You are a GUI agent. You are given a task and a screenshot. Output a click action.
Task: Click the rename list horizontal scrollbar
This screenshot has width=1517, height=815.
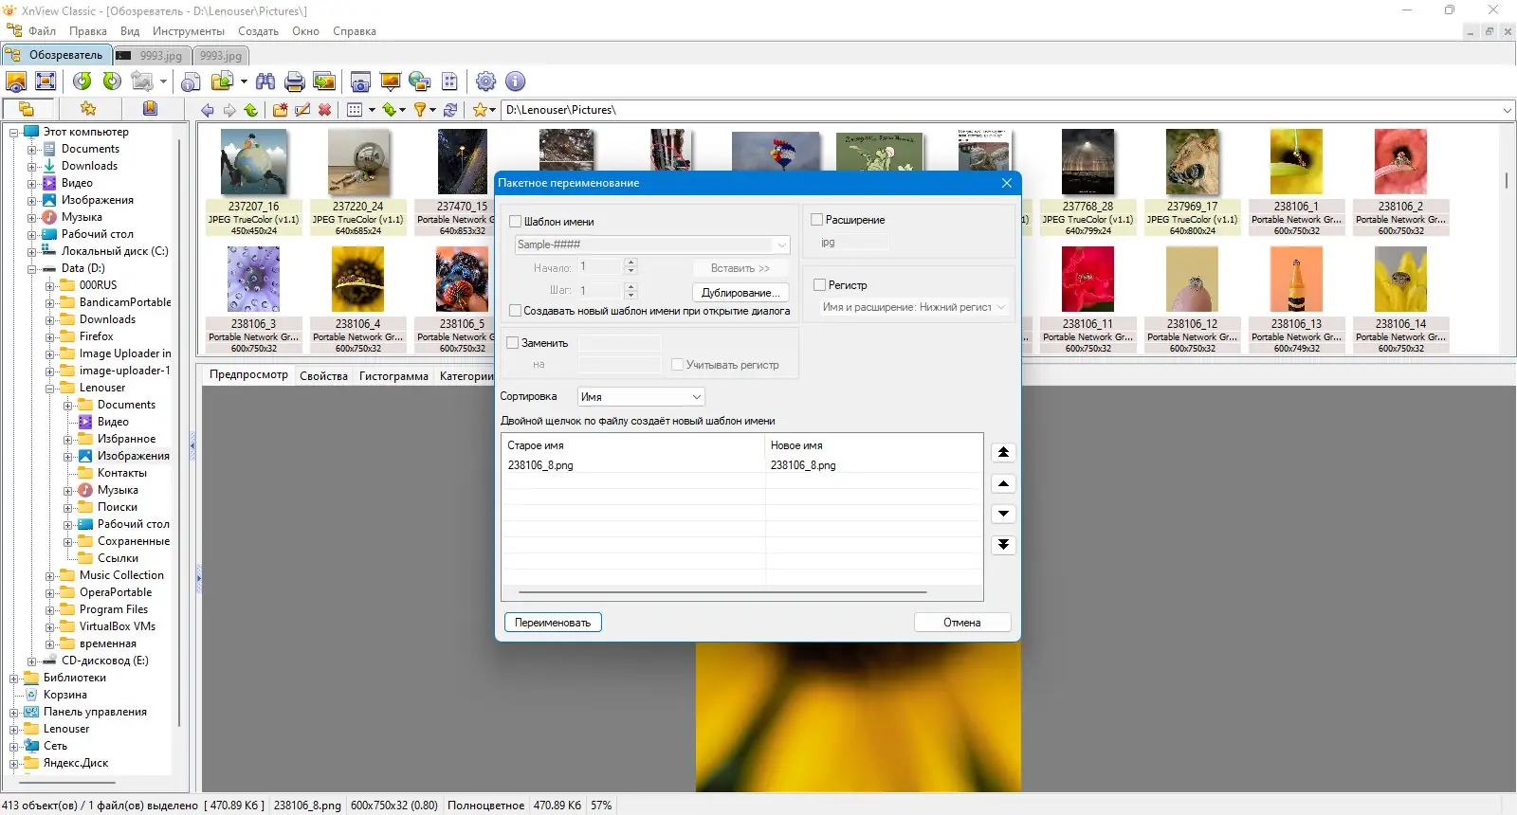point(722,592)
